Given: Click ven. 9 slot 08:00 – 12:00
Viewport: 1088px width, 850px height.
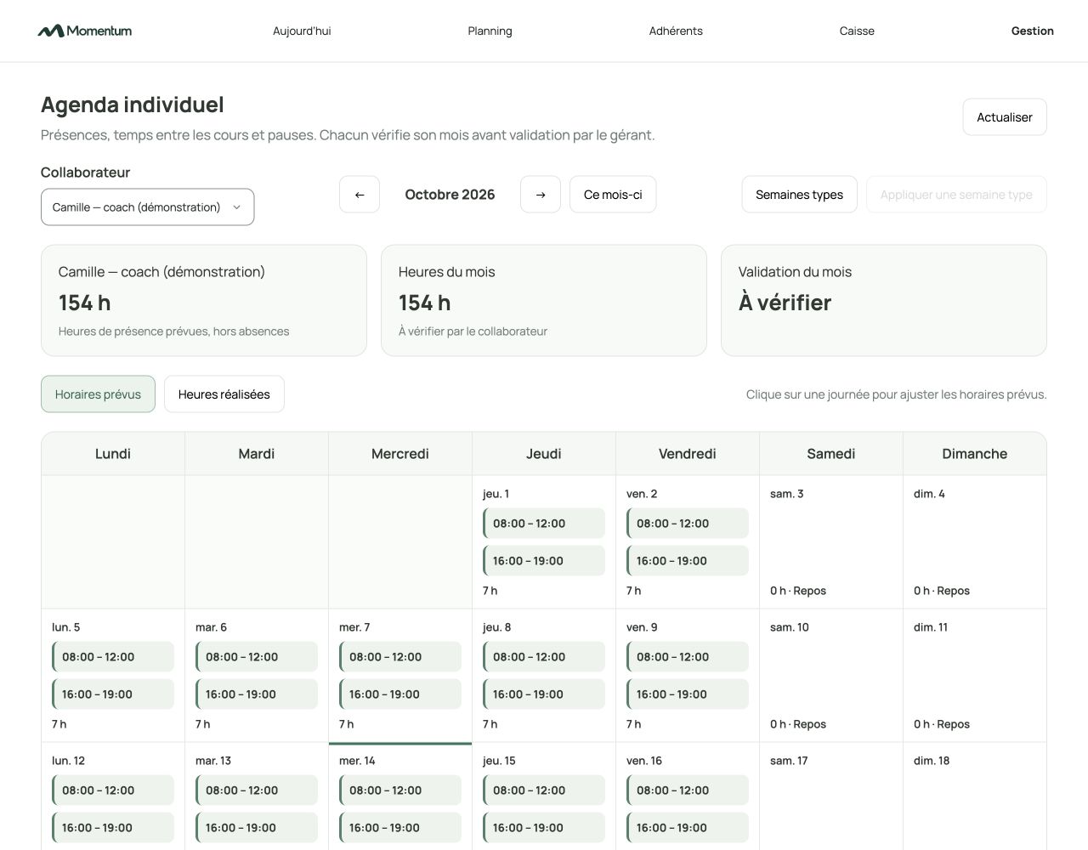Looking at the screenshot, I should click(x=688, y=657).
